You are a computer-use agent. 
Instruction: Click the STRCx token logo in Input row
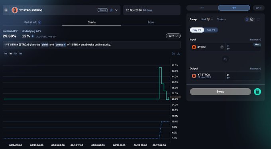point(194,47)
